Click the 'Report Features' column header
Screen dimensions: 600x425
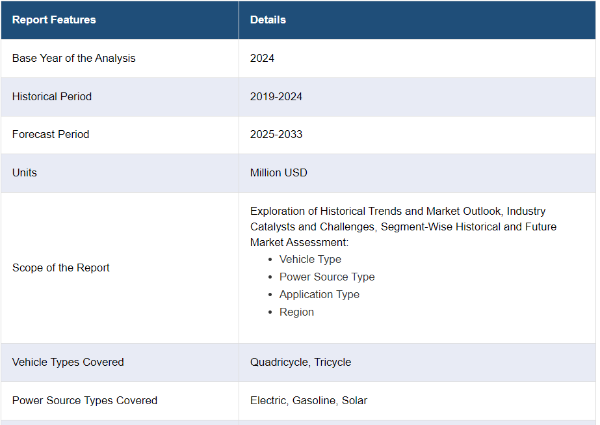point(54,20)
